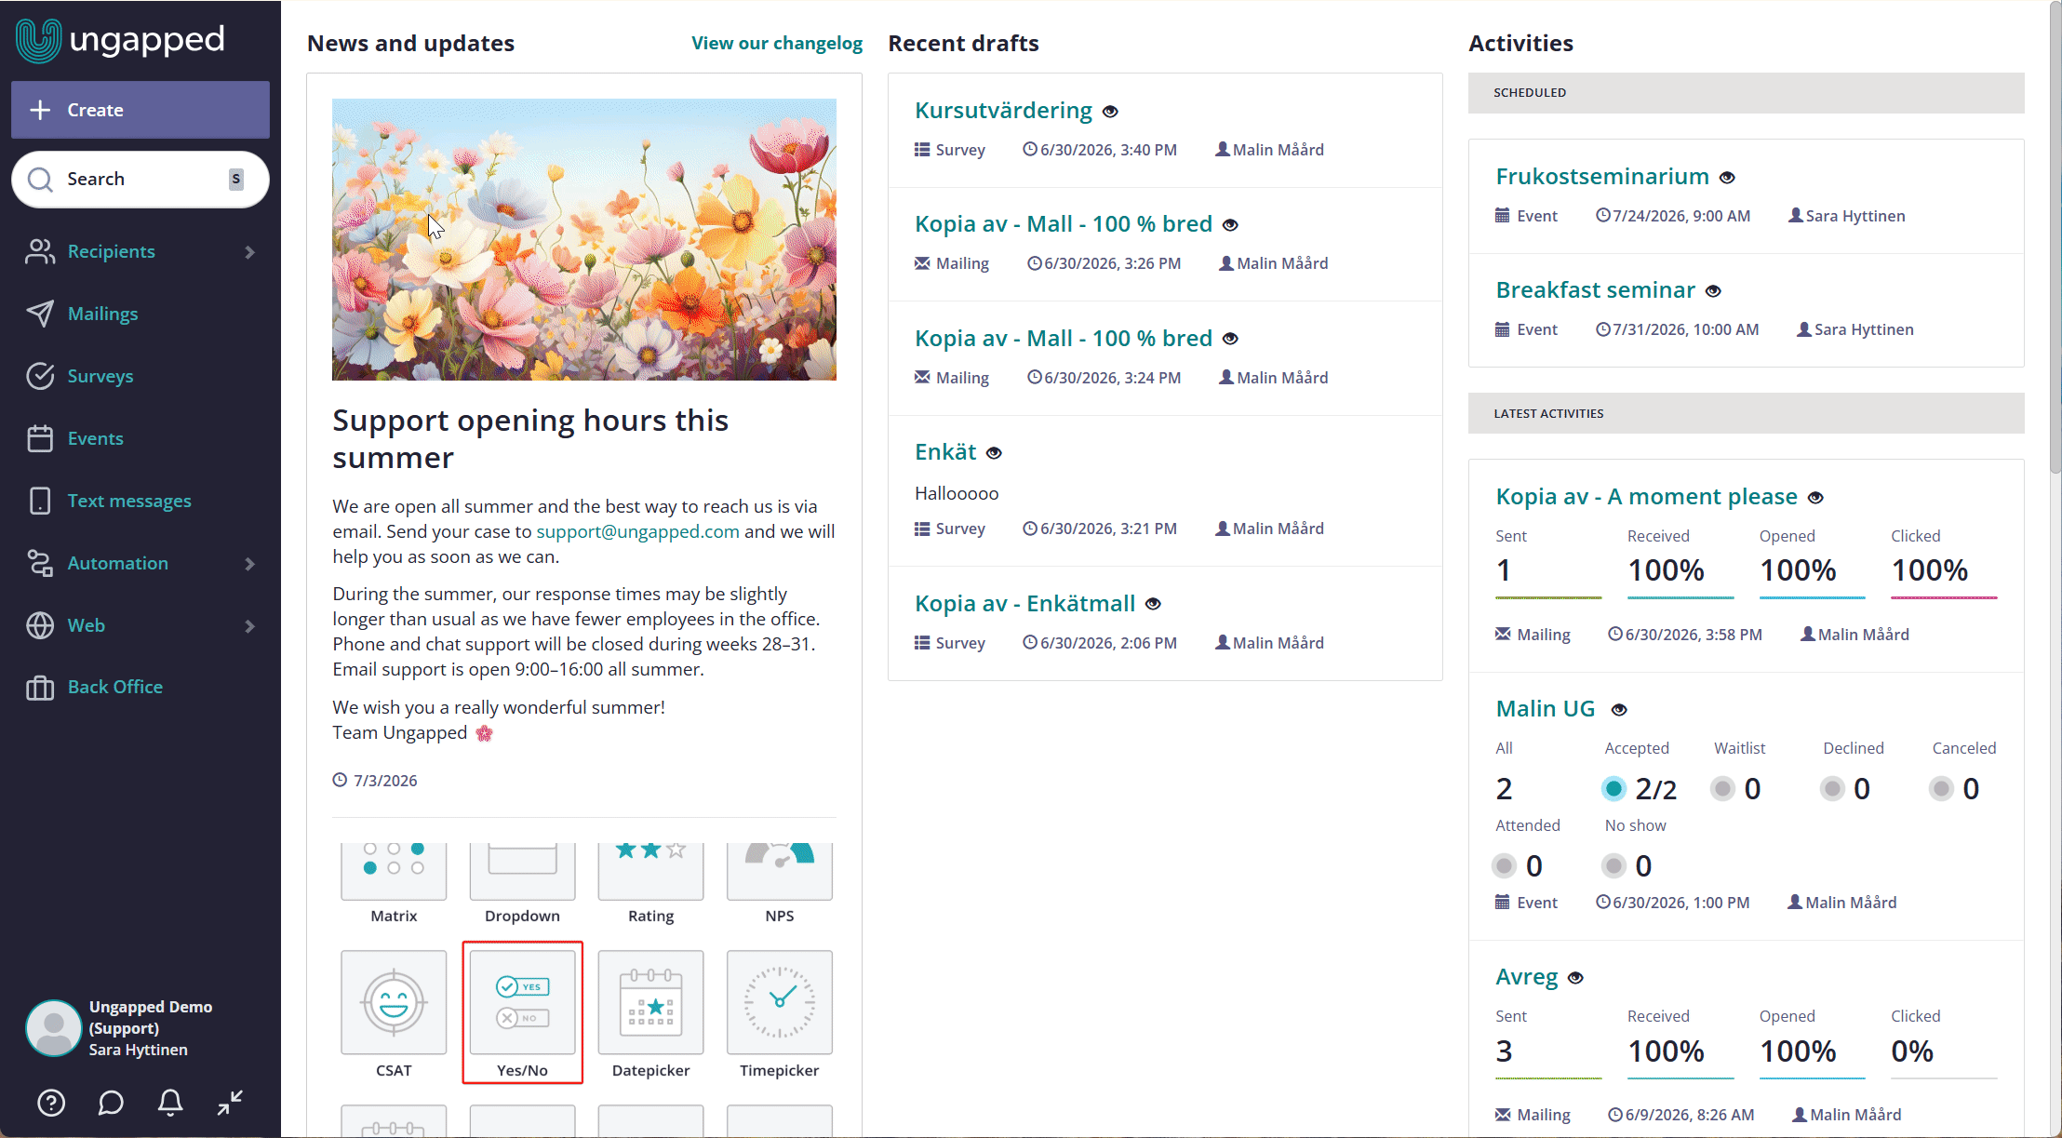Click the Surveys checkmark icon
2062x1138 pixels.
click(x=40, y=376)
